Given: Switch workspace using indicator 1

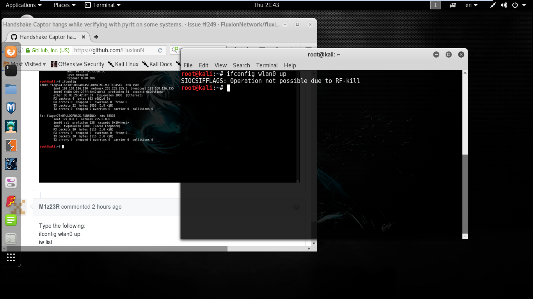Looking at the screenshot, I should (435, 5).
